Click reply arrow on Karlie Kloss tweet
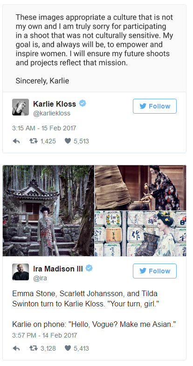 [16, 141]
